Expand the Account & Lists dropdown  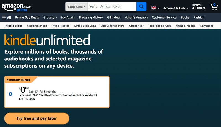click(175, 8)
